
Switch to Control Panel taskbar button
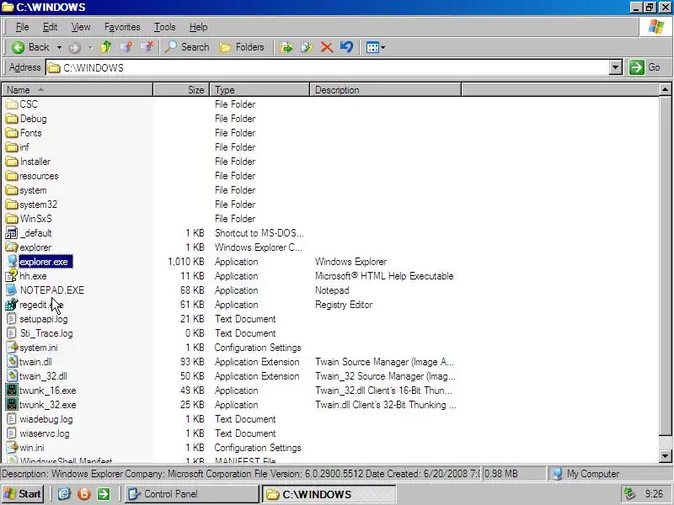point(192,494)
